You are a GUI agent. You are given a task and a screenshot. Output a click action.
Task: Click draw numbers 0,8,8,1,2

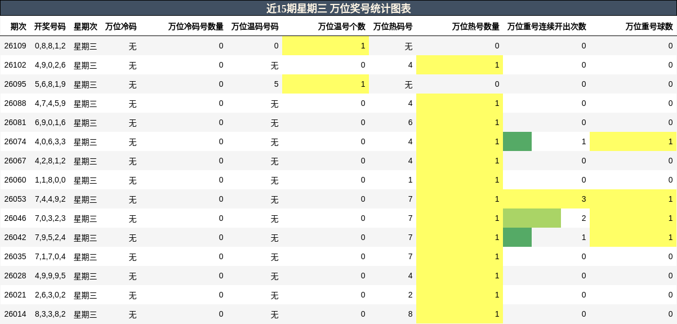[x=50, y=46]
